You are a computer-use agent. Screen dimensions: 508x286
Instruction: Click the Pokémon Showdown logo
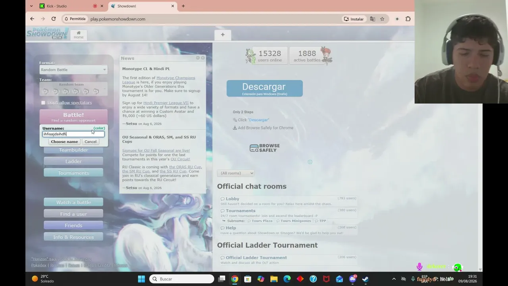48,33
